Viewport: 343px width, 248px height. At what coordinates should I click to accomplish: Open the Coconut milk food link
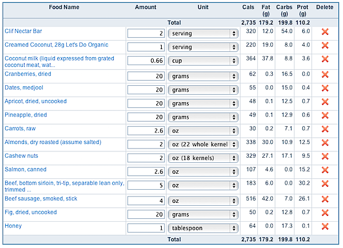click(59, 62)
